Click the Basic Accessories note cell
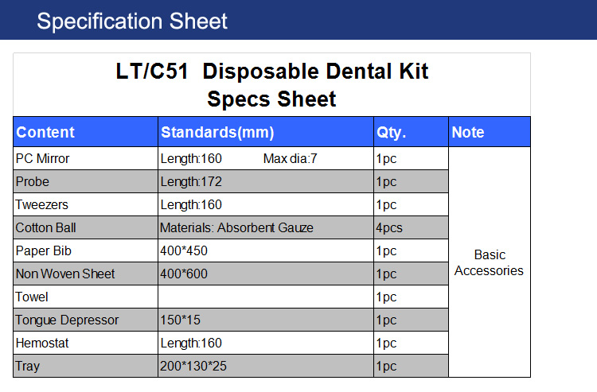 click(490, 262)
